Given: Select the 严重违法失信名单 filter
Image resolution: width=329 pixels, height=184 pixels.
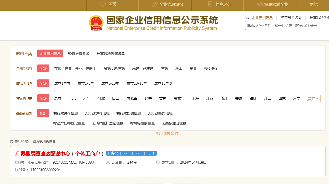Looking at the screenshot, I should (111, 54).
